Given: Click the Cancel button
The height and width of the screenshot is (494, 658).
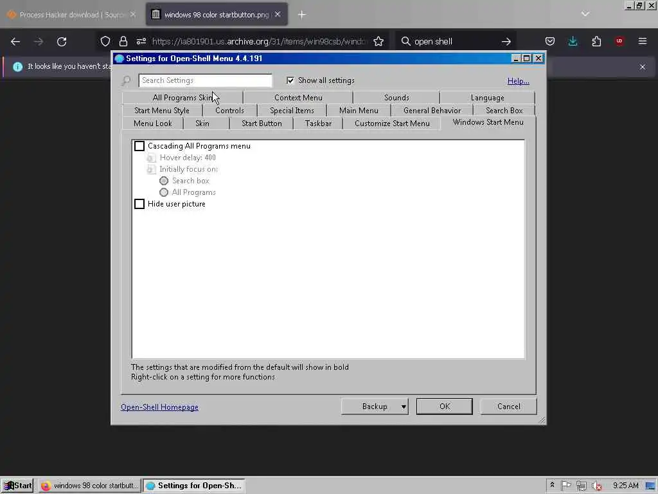Looking at the screenshot, I should pyautogui.click(x=509, y=407).
